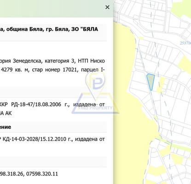Click text '4279 кв. м, стар номер 17021'
191x184 pixels.
point(39,70)
